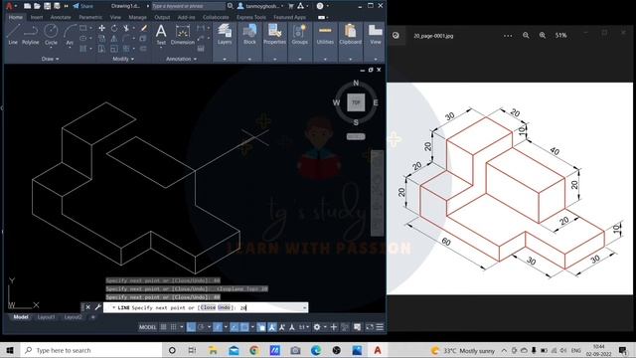The width and height of the screenshot is (636, 358).
Task: Select the Dimension tool
Action: coord(183,34)
